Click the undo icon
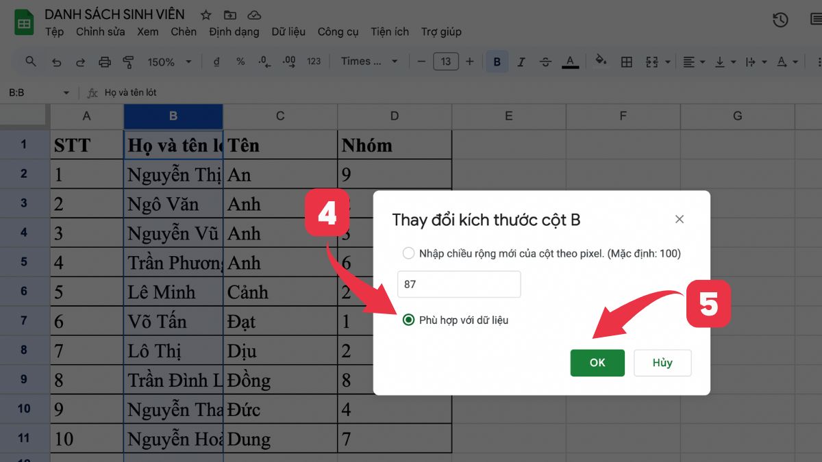 pyautogui.click(x=56, y=62)
